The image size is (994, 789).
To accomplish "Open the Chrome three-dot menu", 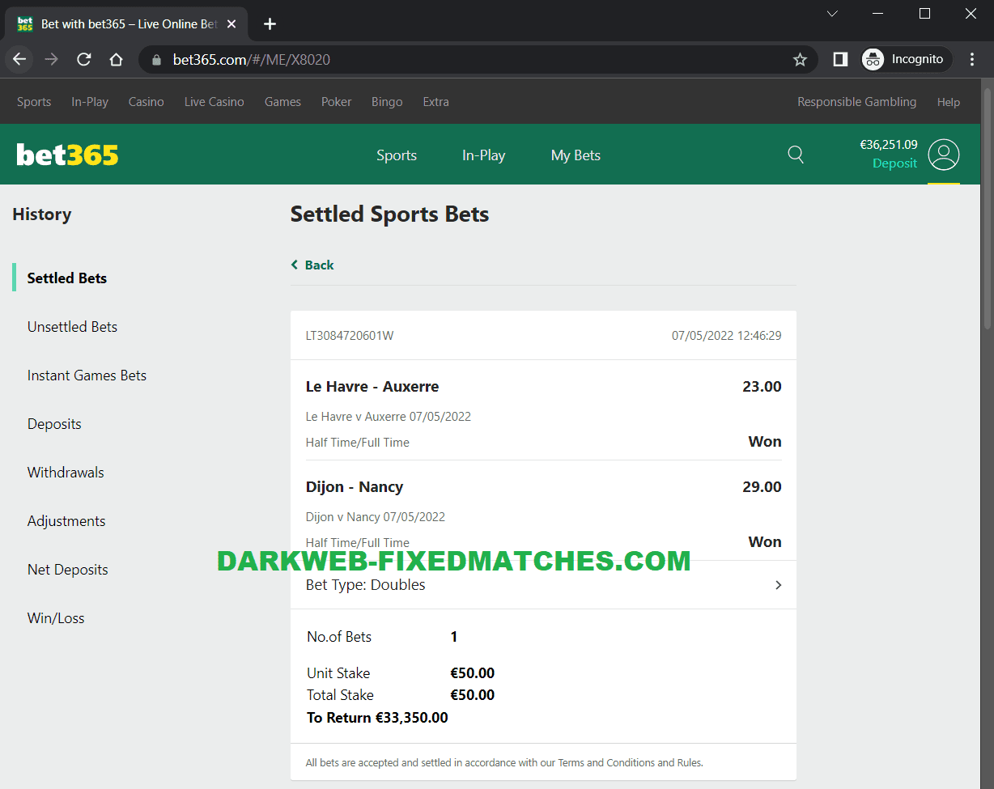I will [971, 59].
